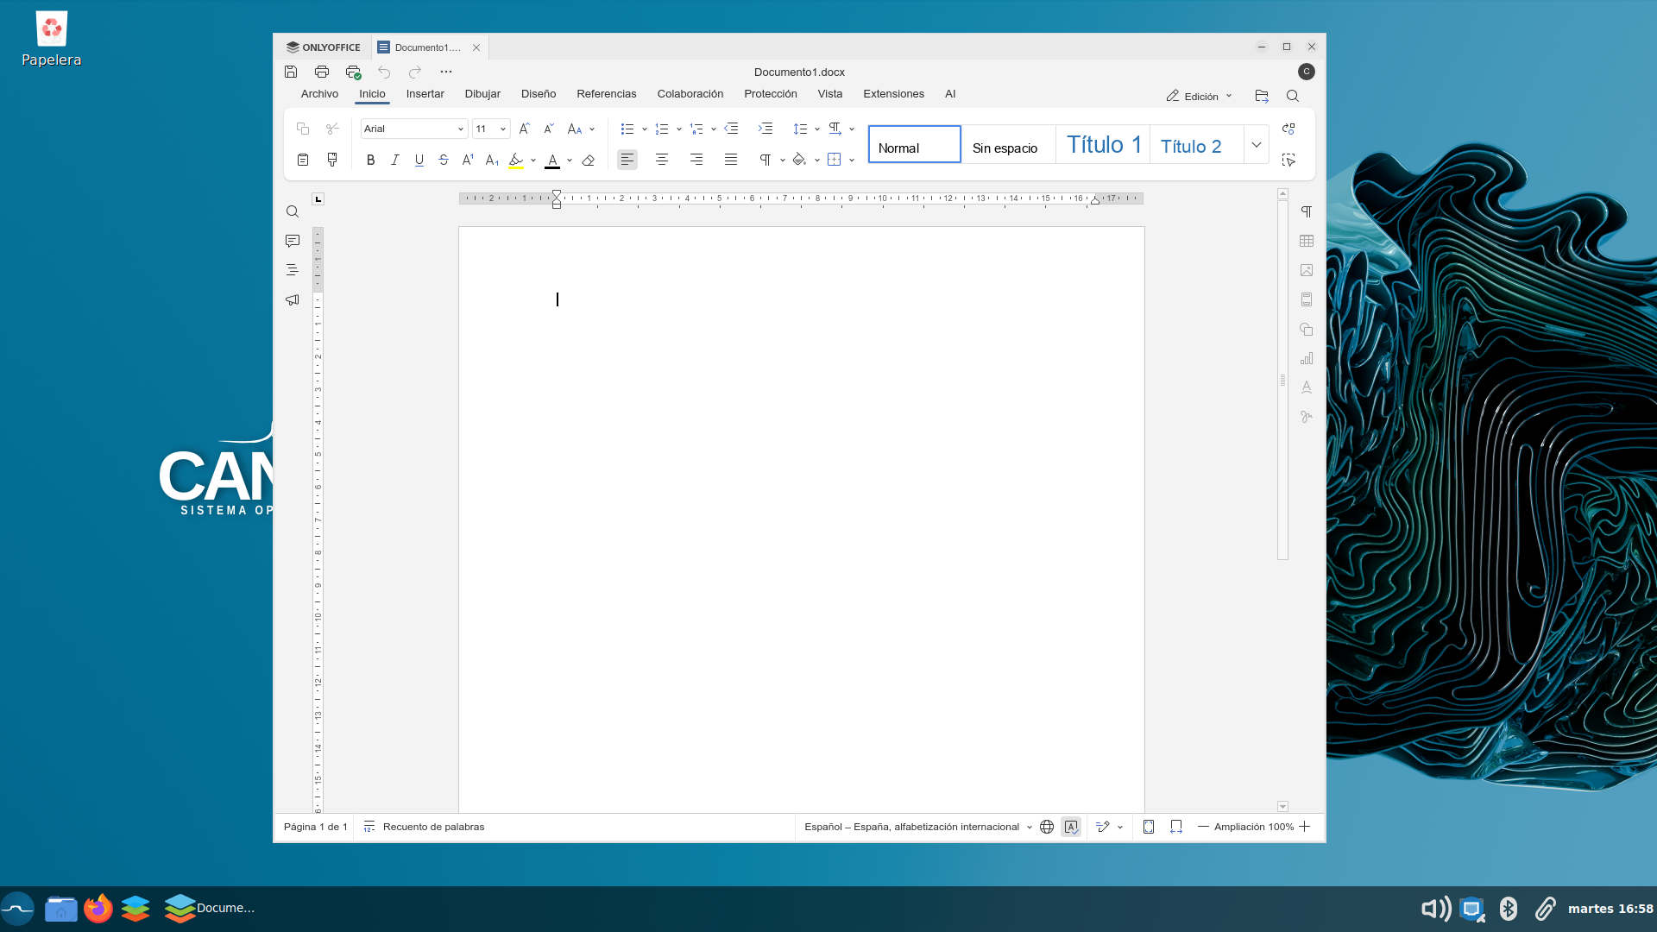Switch to the Insertar tab
This screenshot has height=932, width=1657.
tap(425, 94)
